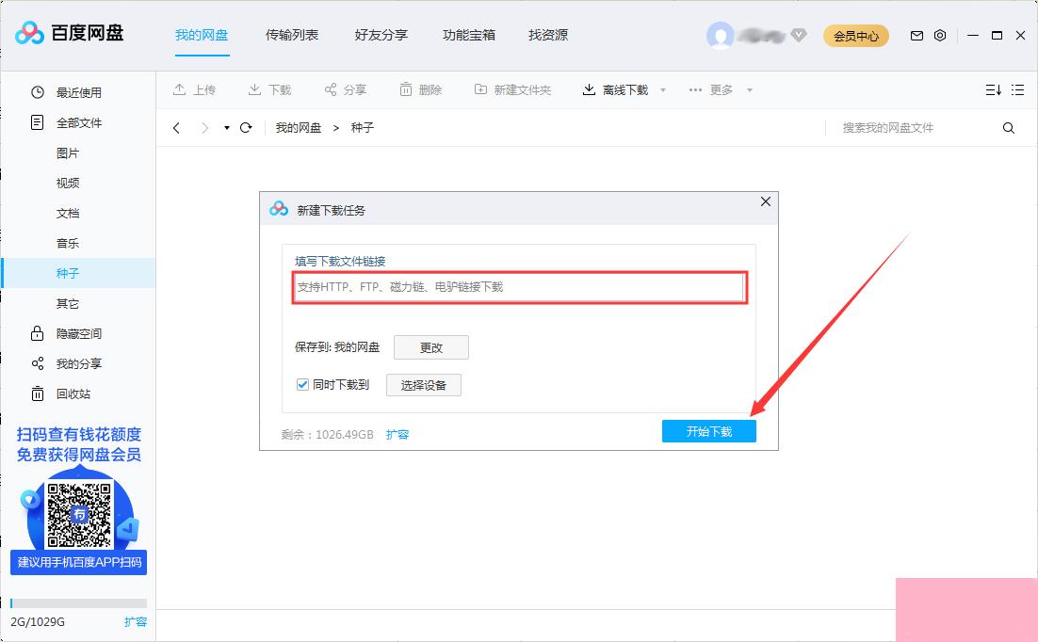The image size is (1038, 642).
Task: Click the sort order icon
Action: (x=993, y=90)
